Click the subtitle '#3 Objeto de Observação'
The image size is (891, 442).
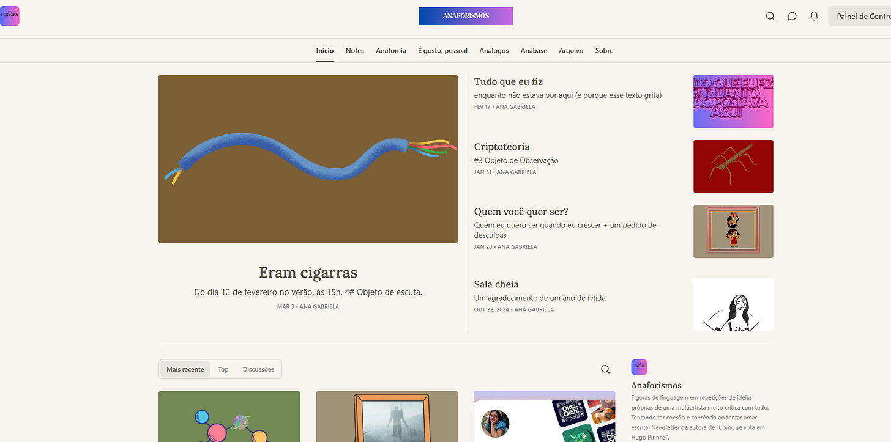(x=516, y=160)
